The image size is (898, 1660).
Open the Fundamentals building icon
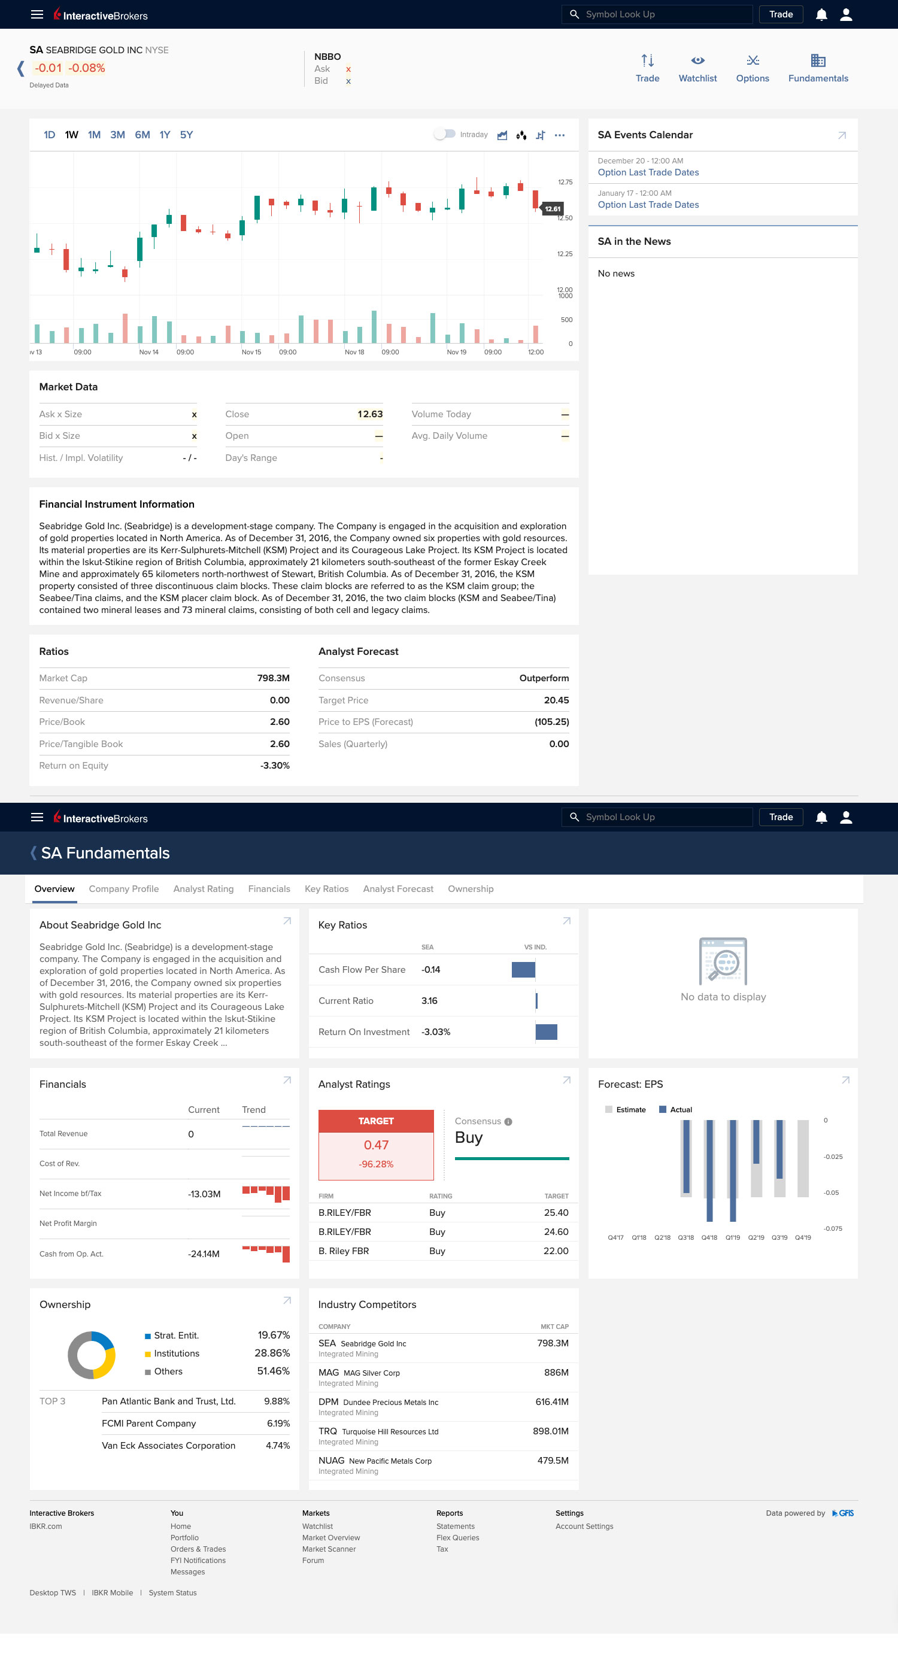(818, 60)
